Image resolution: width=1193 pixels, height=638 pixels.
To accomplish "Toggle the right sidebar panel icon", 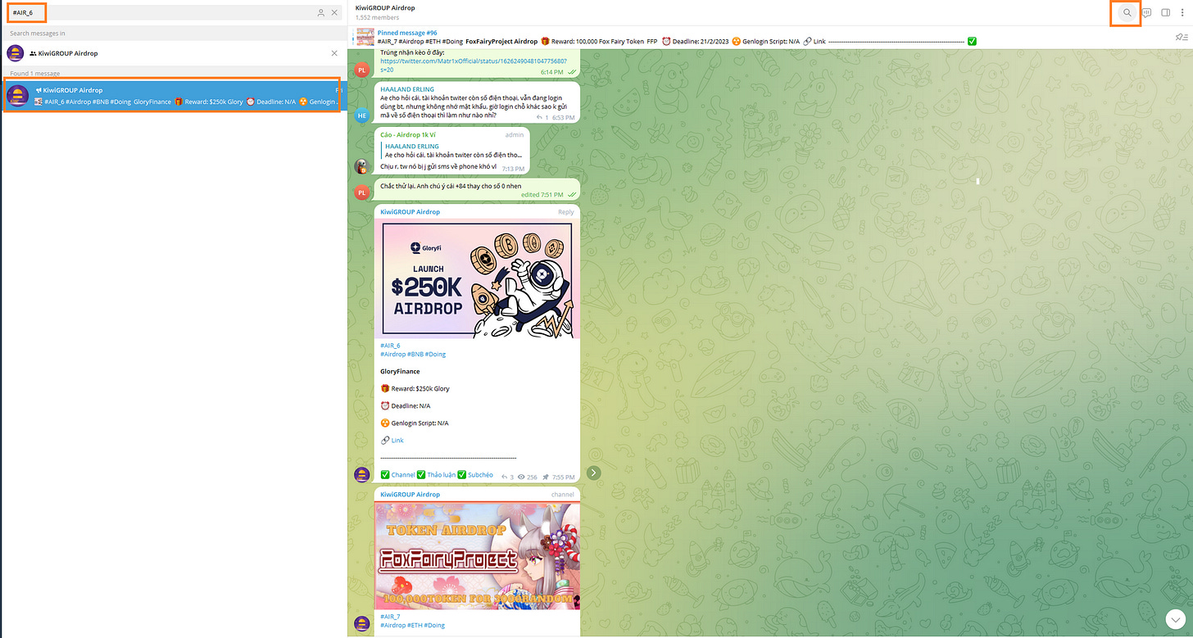I will click(1166, 12).
